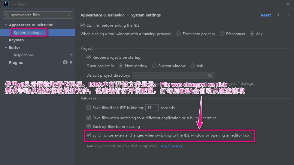Click the Project section heading
The image size is (294, 165).
[x=86, y=49]
